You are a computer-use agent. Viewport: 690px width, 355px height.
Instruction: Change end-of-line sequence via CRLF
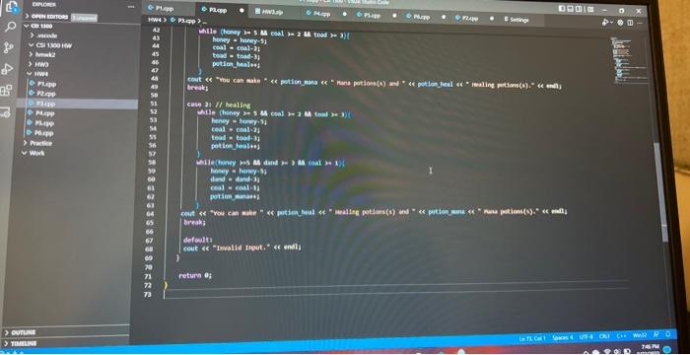click(604, 336)
